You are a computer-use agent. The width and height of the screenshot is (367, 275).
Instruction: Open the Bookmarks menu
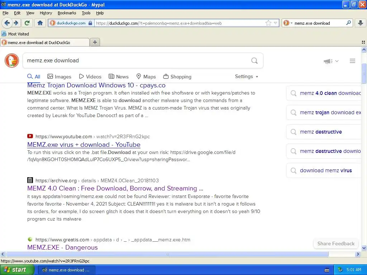coord(67,13)
